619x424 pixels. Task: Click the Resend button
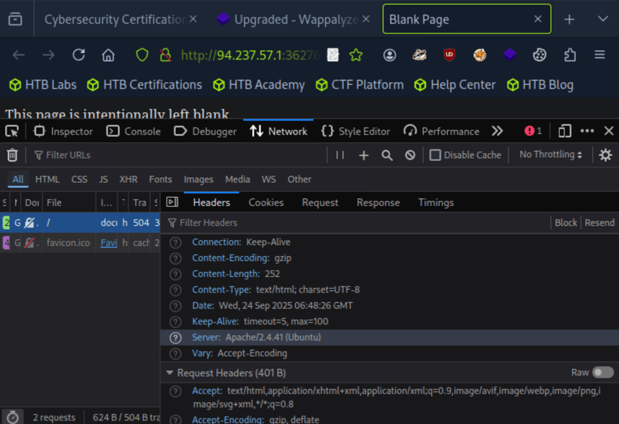599,223
